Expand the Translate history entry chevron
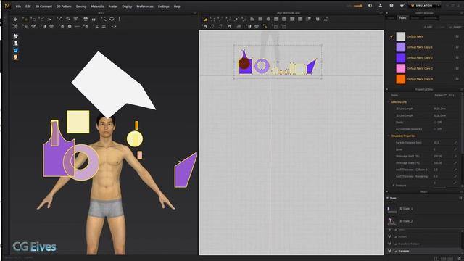This screenshot has height=261, width=464. (389, 251)
